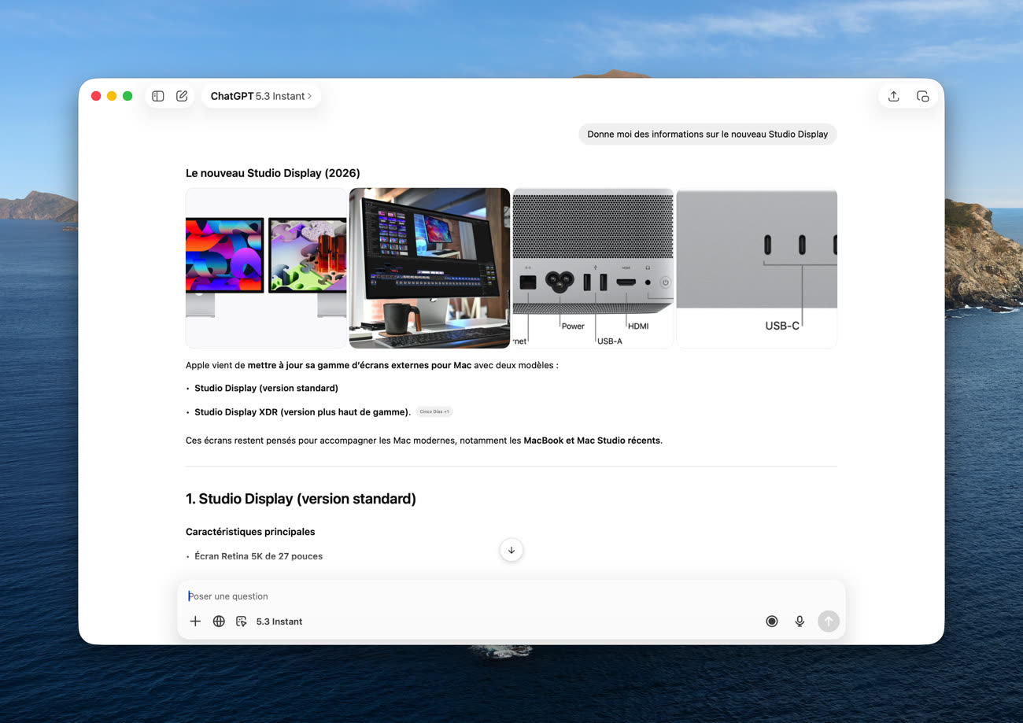This screenshot has height=723, width=1023.
Task: Open the colorful Studio Display pair thumbnail
Action: click(x=266, y=267)
